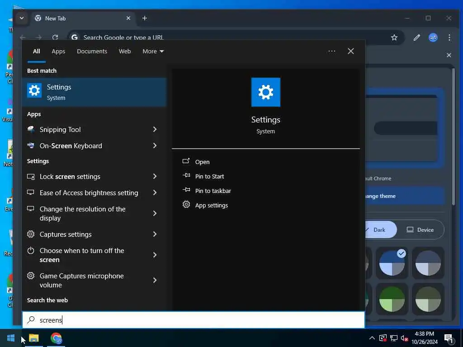Click the network icon in system tray
Image resolution: width=463 pixels, height=347 pixels.
[x=394, y=338]
